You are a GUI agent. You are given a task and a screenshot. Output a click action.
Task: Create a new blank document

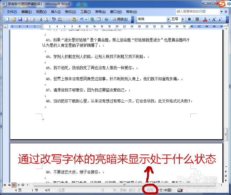pyautogui.click(x=8, y=19)
